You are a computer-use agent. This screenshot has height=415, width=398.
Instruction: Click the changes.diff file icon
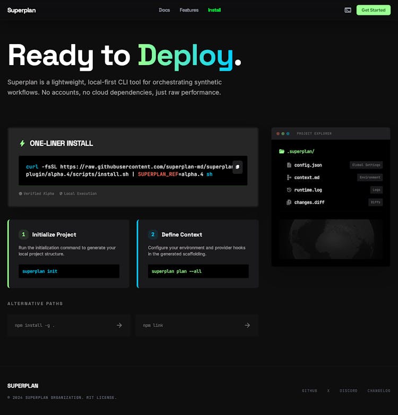tap(289, 202)
